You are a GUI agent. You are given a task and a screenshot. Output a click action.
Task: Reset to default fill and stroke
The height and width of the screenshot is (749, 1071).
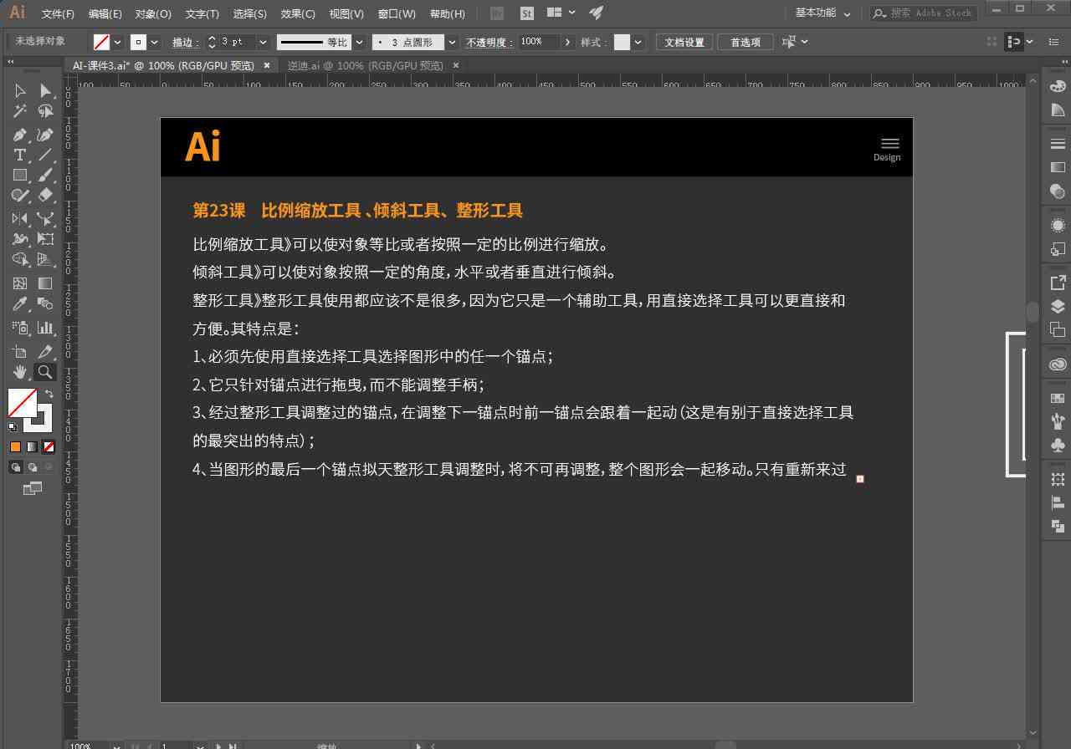coord(13,427)
